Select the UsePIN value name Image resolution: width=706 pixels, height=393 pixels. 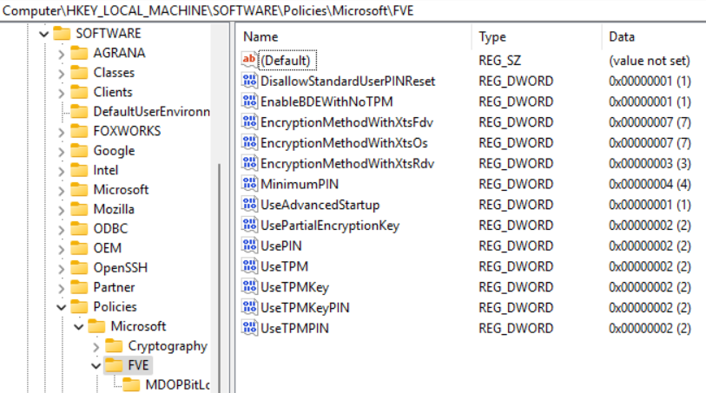point(281,246)
